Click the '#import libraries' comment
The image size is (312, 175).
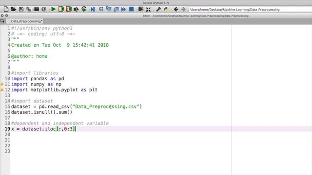[35, 73]
